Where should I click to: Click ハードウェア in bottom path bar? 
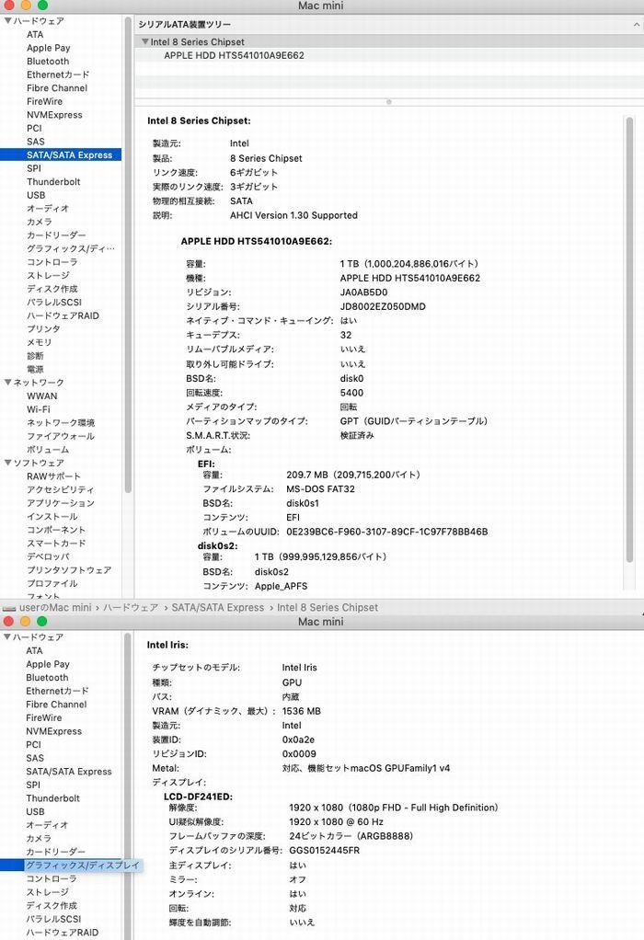coord(131,607)
